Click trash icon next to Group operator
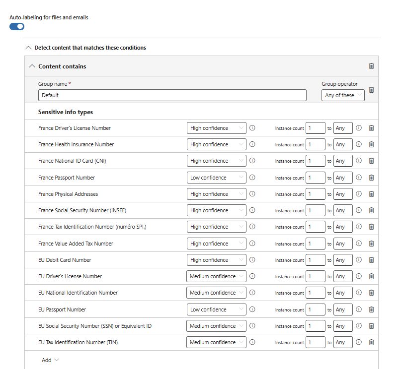This screenshot has height=369, width=403. [371, 90]
